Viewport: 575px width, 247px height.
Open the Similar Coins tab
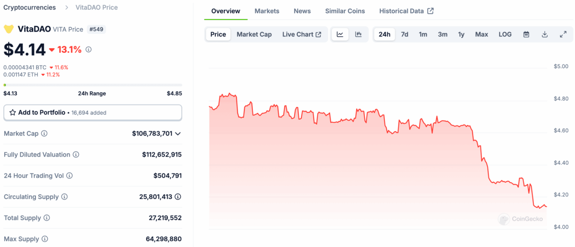click(345, 11)
